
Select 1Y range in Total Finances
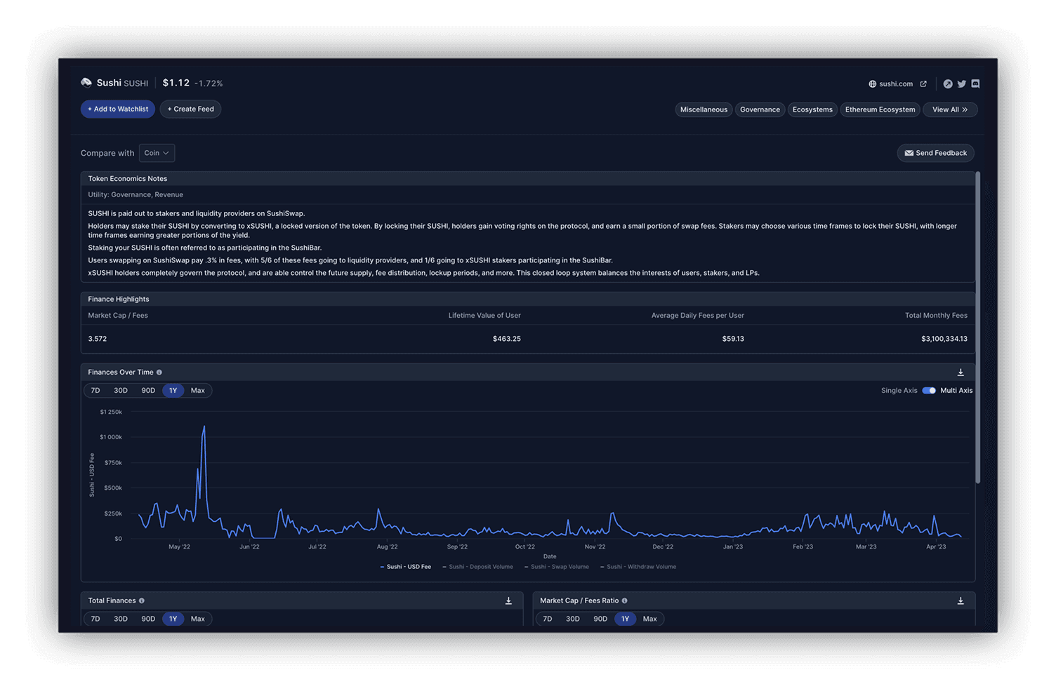(173, 619)
